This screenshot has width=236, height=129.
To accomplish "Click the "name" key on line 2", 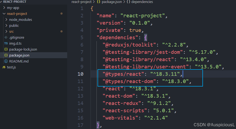I will pos(105,15).
